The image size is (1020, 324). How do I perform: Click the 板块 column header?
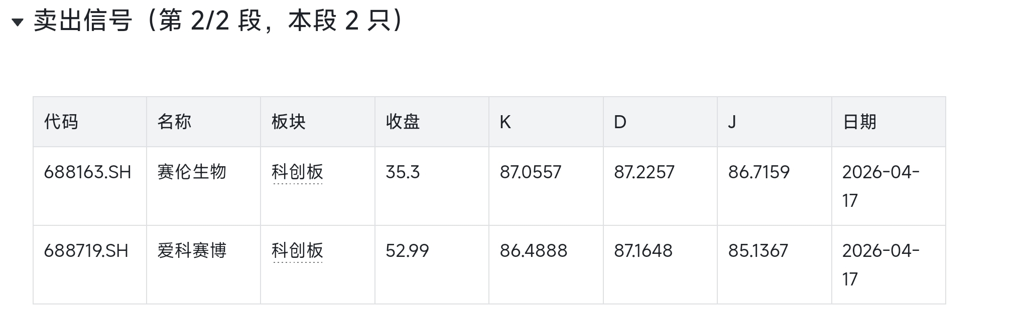[289, 122]
